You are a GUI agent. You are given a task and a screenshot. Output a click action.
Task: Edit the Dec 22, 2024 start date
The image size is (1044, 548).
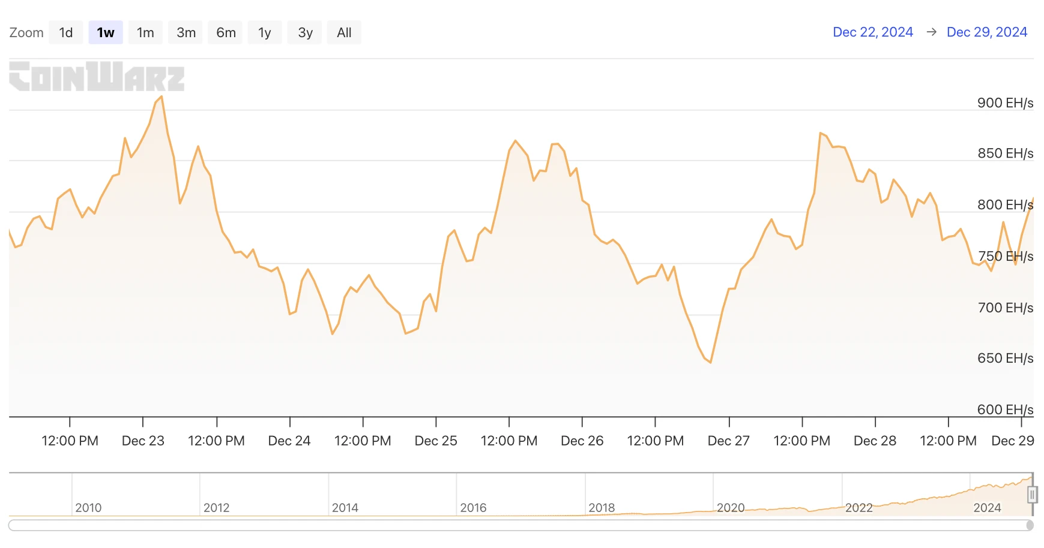pyautogui.click(x=872, y=32)
